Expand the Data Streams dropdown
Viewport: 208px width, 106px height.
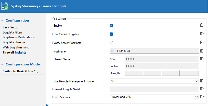(x=154, y=97)
